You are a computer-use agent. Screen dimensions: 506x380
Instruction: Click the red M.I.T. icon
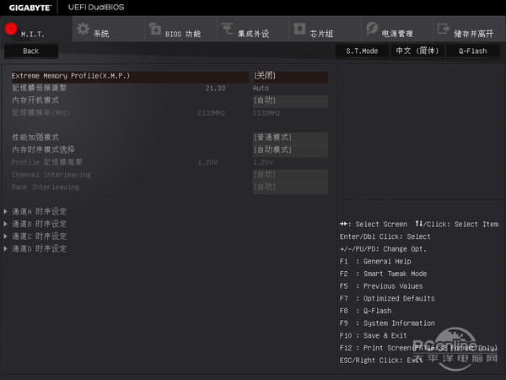pyautogui.click(x=10, y=28)
